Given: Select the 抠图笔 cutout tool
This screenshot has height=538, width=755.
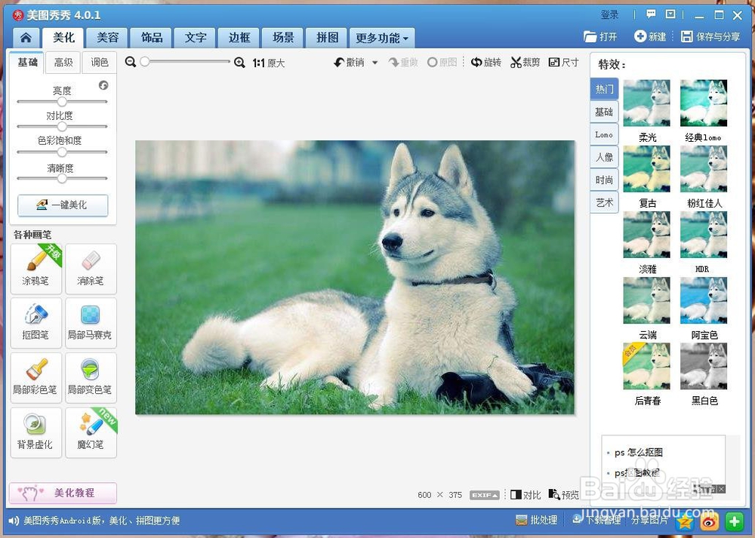Looking at the screenshot, I should 36,323.
